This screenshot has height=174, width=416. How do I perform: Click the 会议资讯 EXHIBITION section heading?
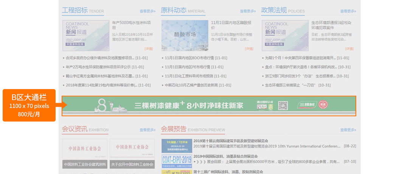[x=85, y=129]
